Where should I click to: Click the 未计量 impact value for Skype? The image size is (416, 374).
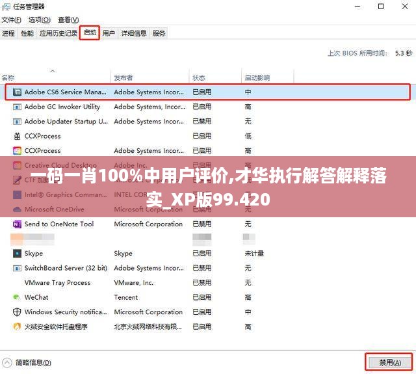click(x=254, y=254)
